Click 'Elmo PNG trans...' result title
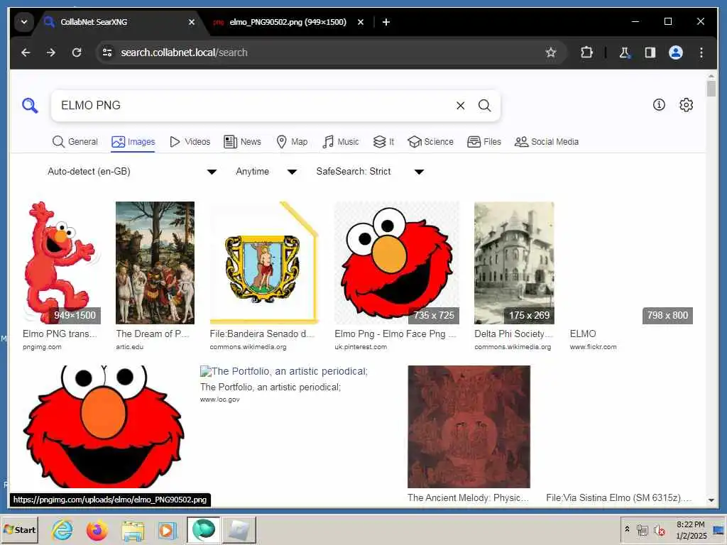The image size is (727, 545). click(x=60, y=334)
